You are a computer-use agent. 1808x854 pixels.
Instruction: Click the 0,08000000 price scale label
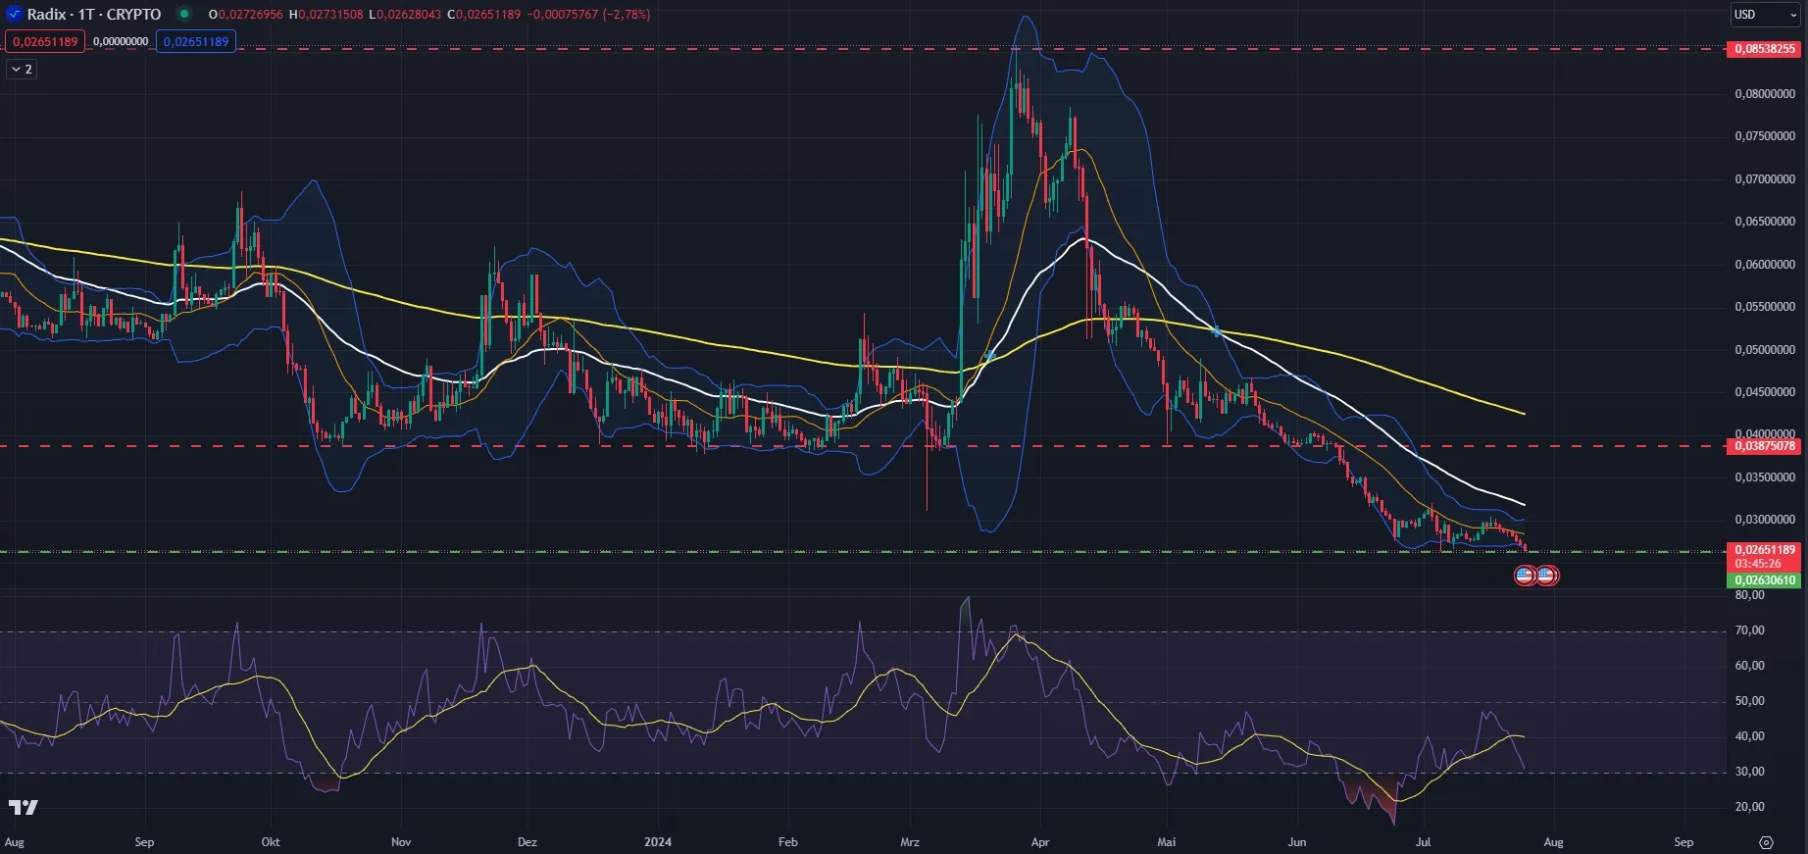(x=1765, y=94)
